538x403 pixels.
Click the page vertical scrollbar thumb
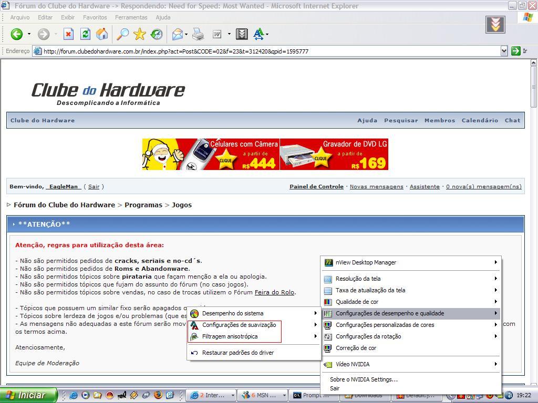(x=534, y=87)
